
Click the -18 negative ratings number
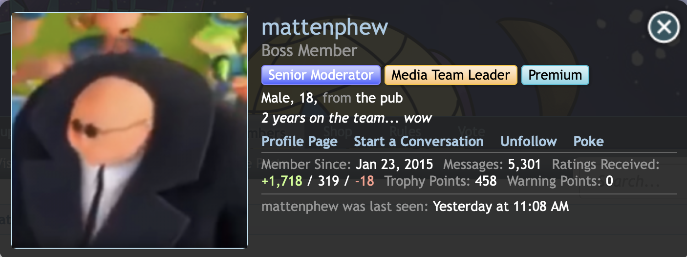pos(365,181)
